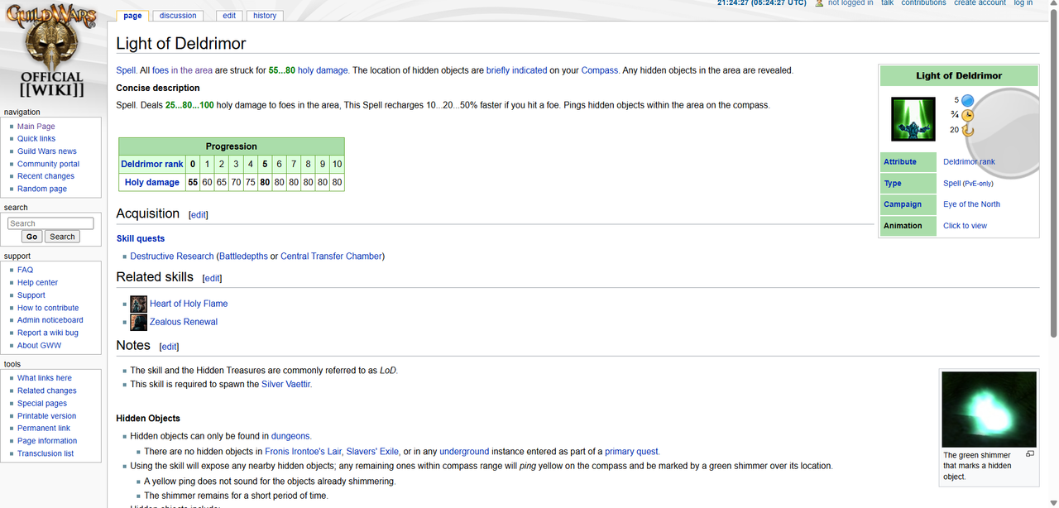Click the recharge time icon
1059x508 pixels.
point(967,130)
